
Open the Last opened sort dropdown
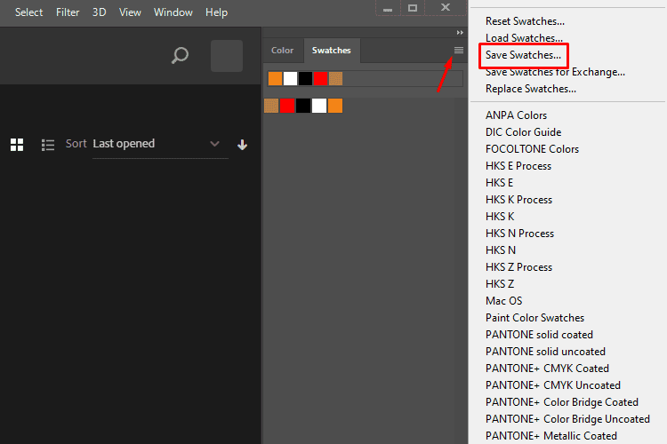160,145
